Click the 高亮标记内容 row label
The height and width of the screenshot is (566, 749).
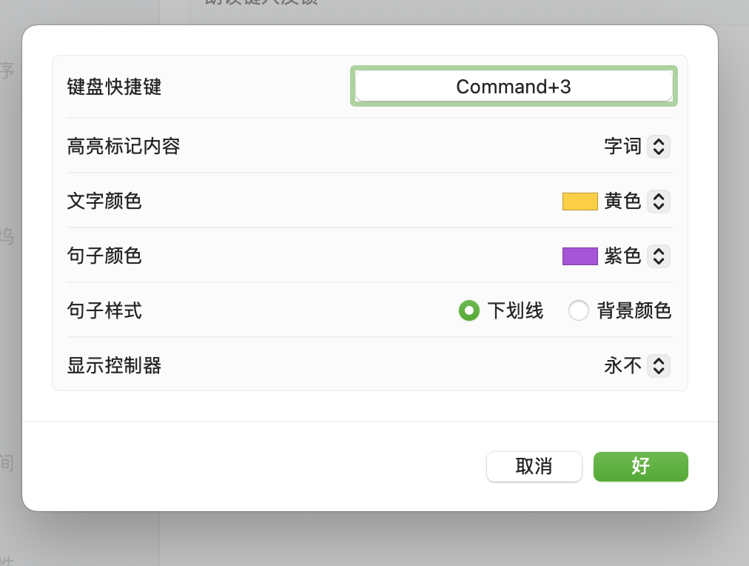coord(124,147)
